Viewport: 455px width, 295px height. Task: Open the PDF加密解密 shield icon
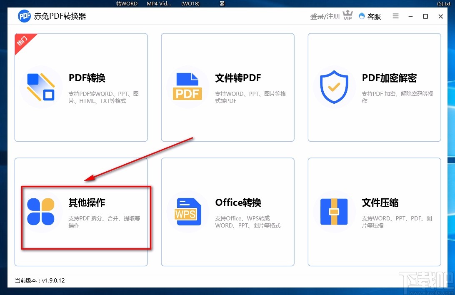pos(334,86)
